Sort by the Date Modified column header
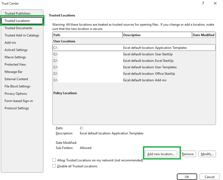The image size is (223, 180). tap(204, 35)
